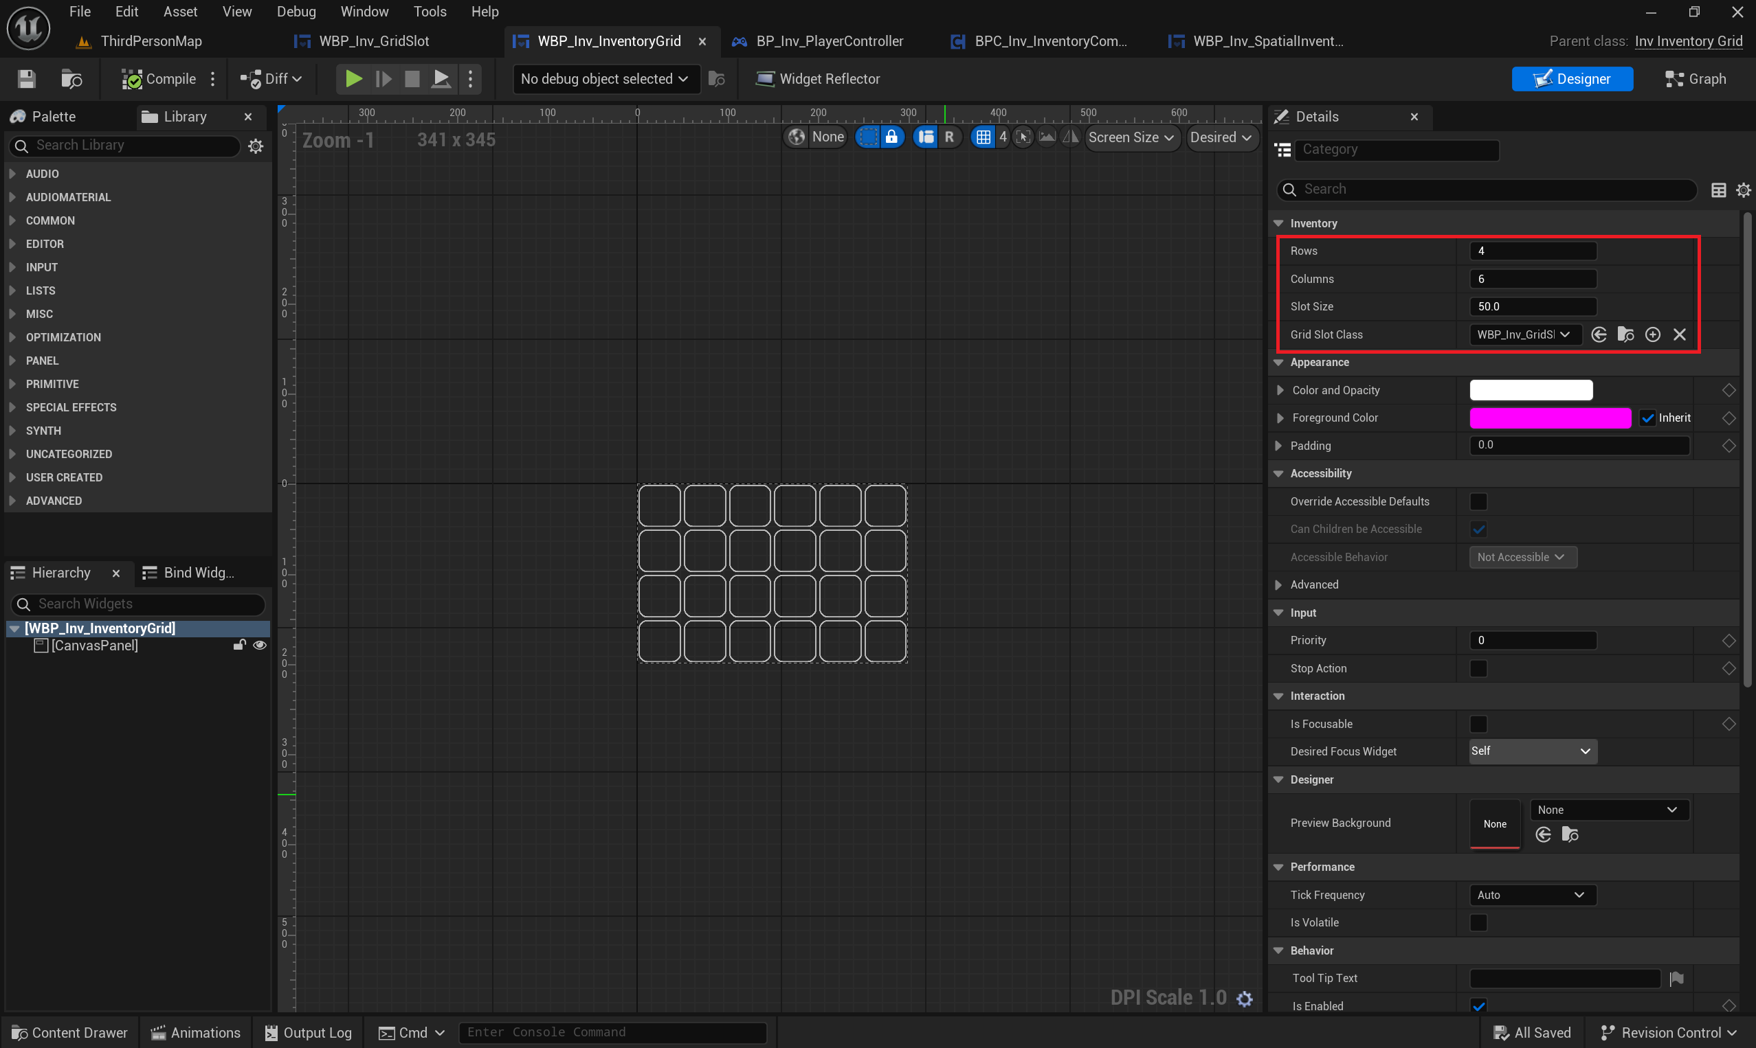Click the Save asset icon
The width and height of the screenshot is (1756, 1048).
coord(26,79)
